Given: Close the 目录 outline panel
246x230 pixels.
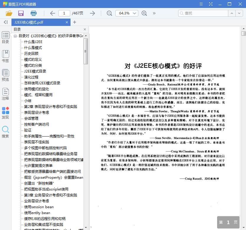Looking at the screenshot, I should pyautogui.click(x=85, y=29).
